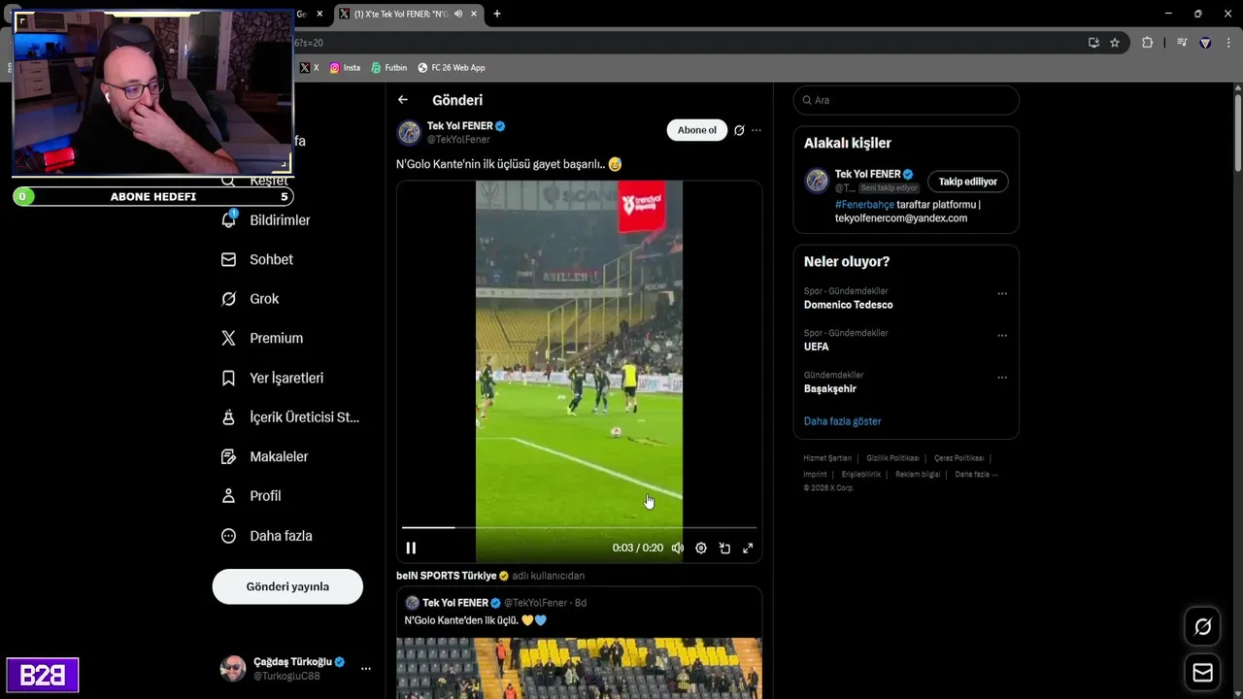Open Hizmet Şartları footer link
This screenshot has width=1243, height=699.
pyautogui.click(x=827, y=458)
